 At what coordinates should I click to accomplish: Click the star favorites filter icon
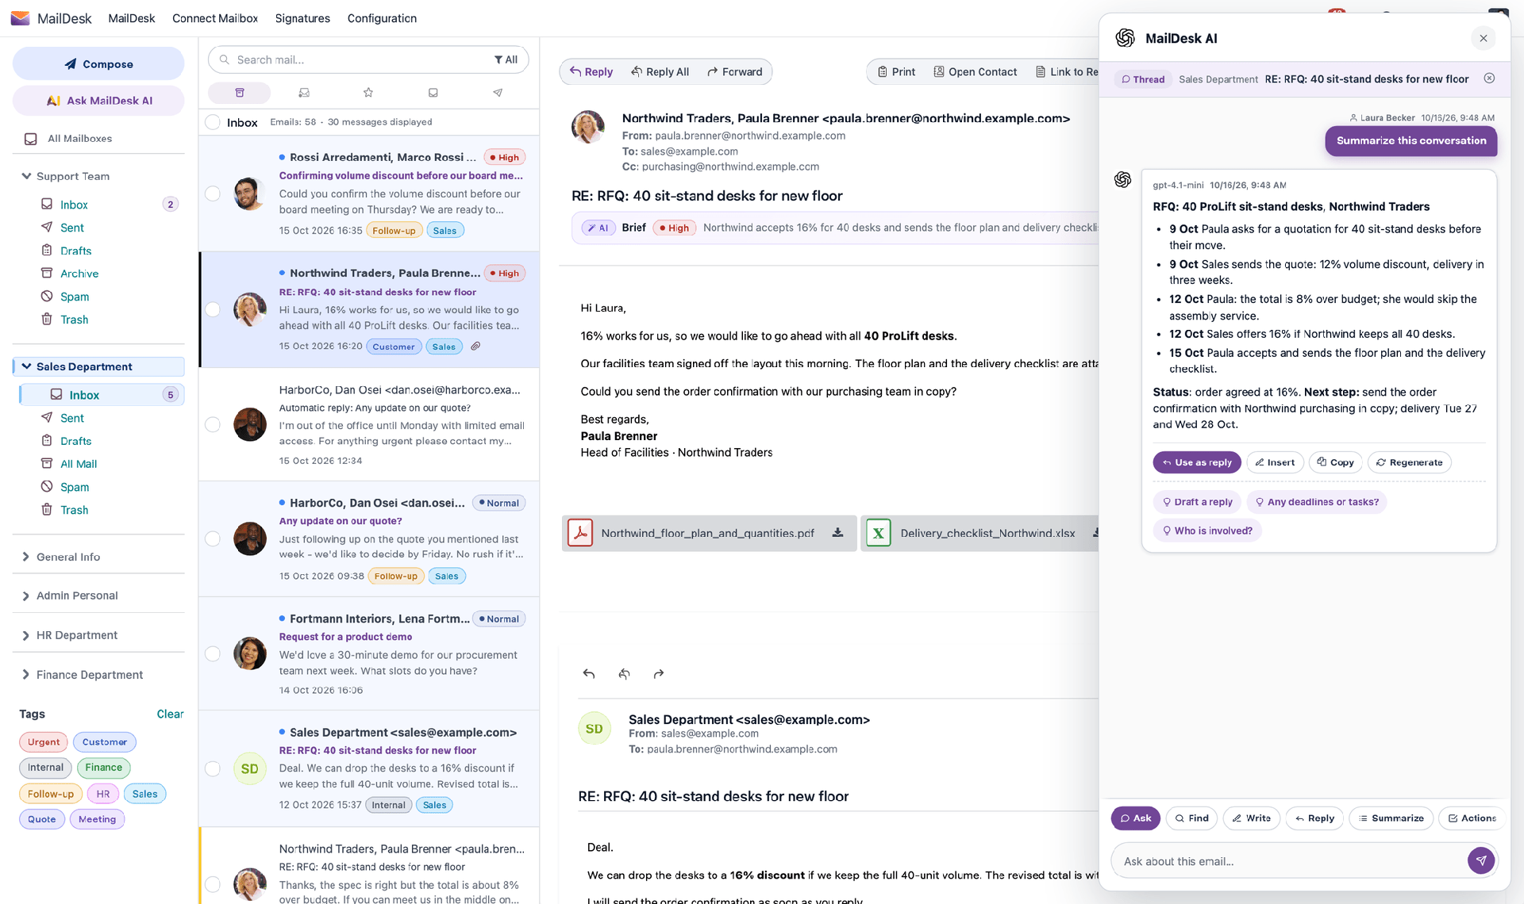click(368, 93)
